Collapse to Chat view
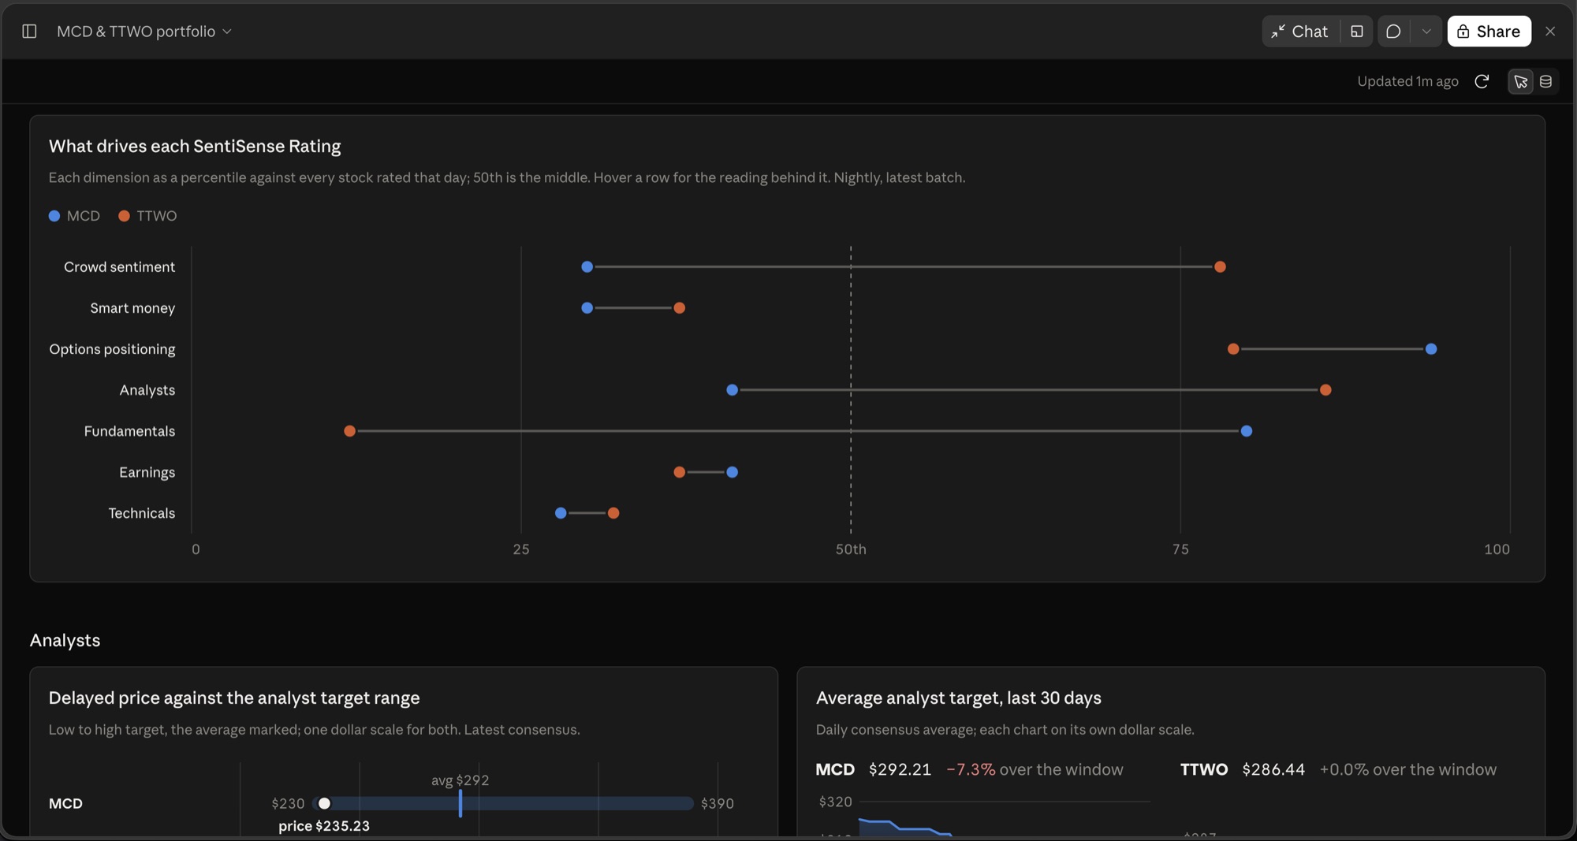 click(x=1300, y=32)
